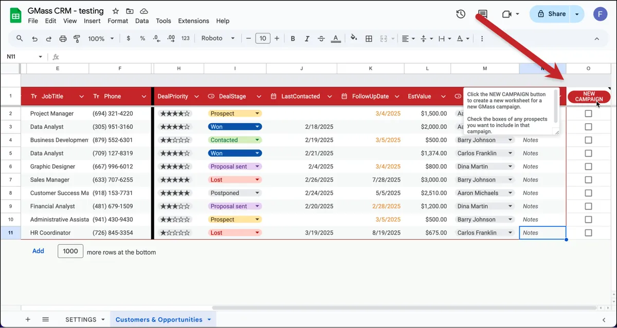Activate the paint format tool
The image size is (617, 328).
click(77, 38)
